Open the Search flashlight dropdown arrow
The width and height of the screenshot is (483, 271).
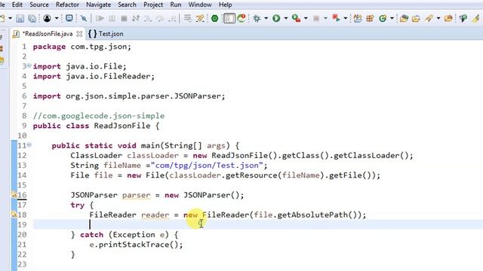(438, 18)
